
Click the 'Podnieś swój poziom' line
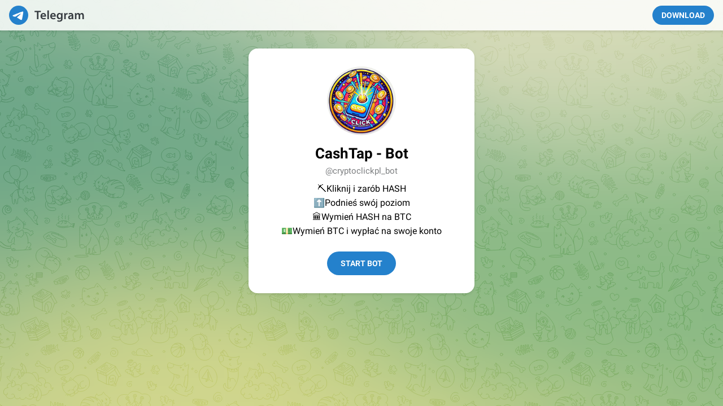click(x=367, y=202)
